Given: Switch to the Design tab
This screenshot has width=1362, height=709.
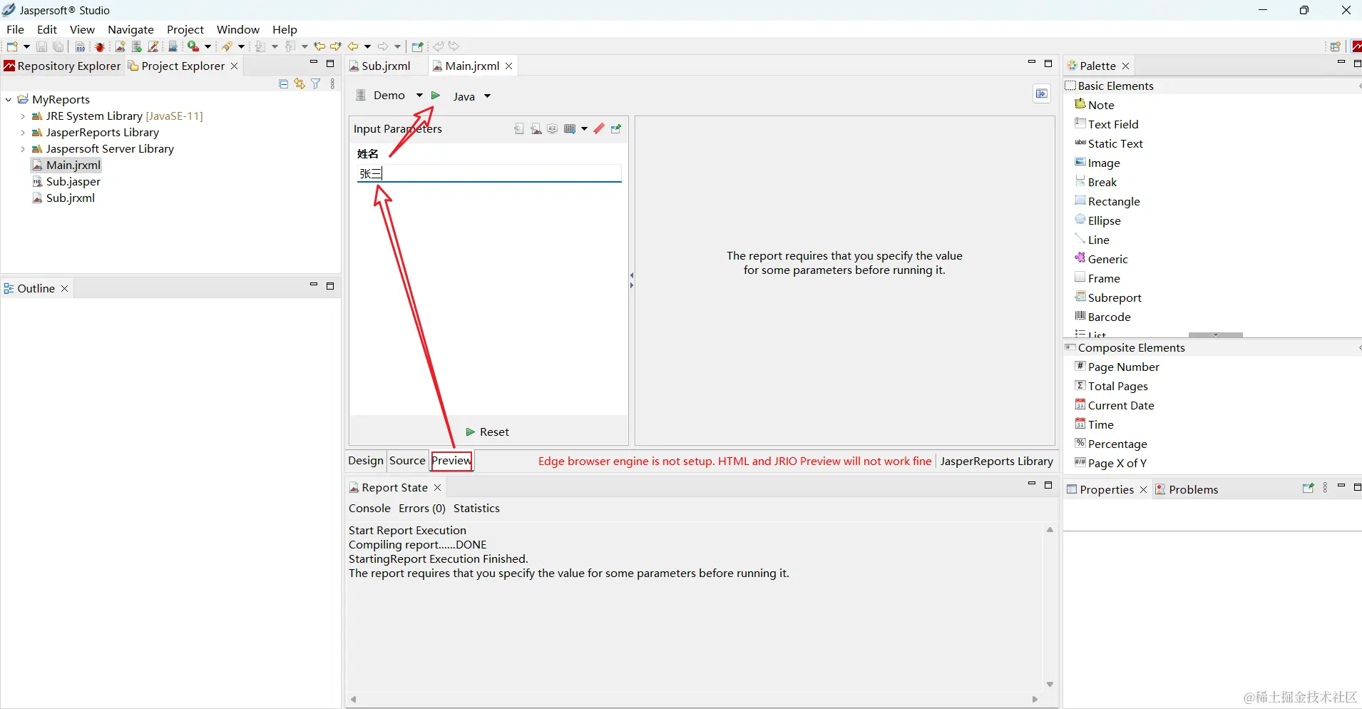Looking at the screenshot, I should point(366,461).
